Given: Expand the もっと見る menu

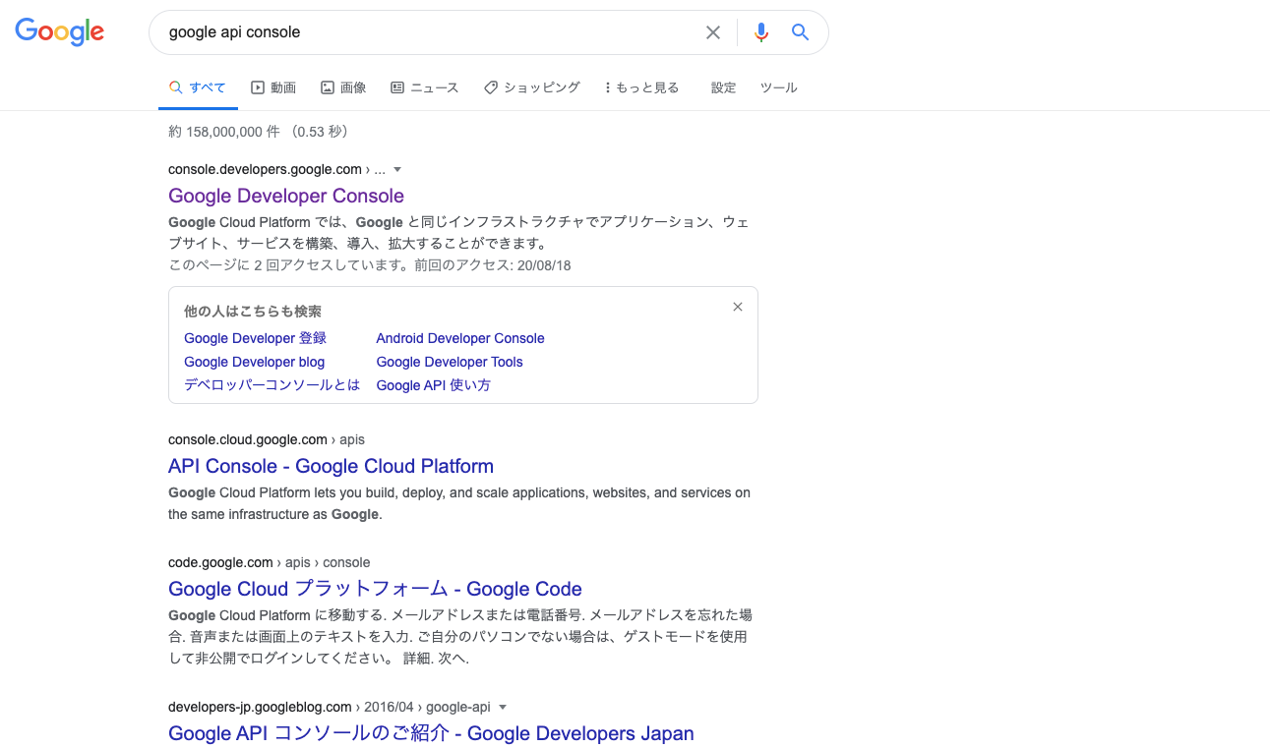Looking at the screenshot, I should [x=641, y=87].
